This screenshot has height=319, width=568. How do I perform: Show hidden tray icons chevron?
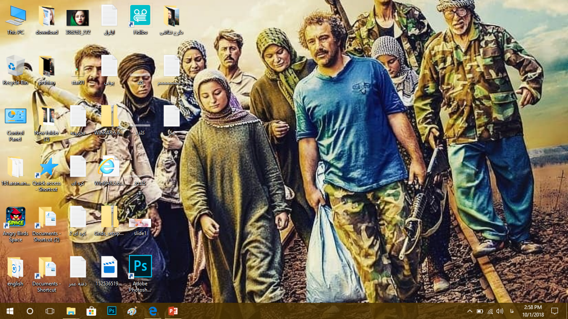click(470, 311)
